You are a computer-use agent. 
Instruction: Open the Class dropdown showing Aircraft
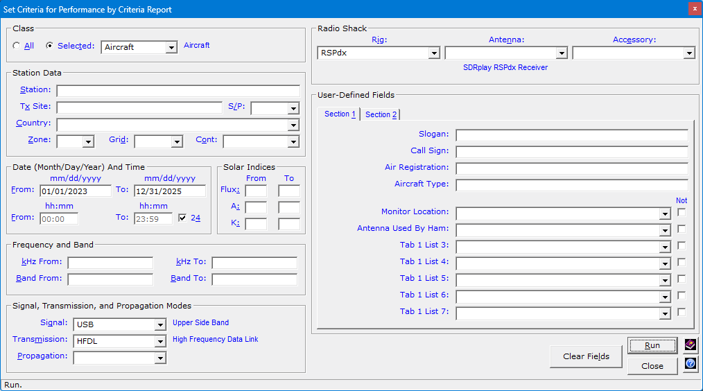pos(171,48)
